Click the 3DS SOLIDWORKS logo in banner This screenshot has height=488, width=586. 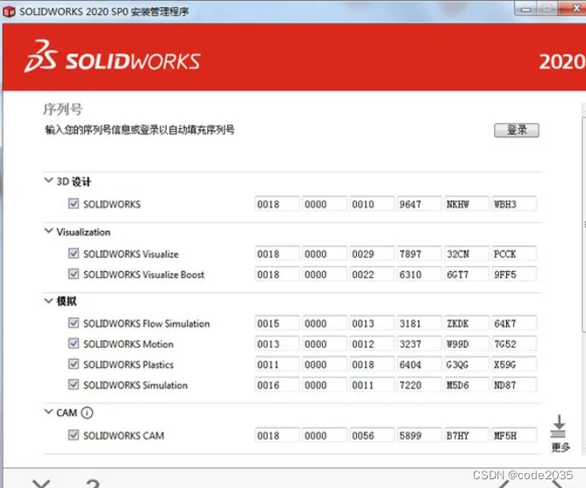112,56
